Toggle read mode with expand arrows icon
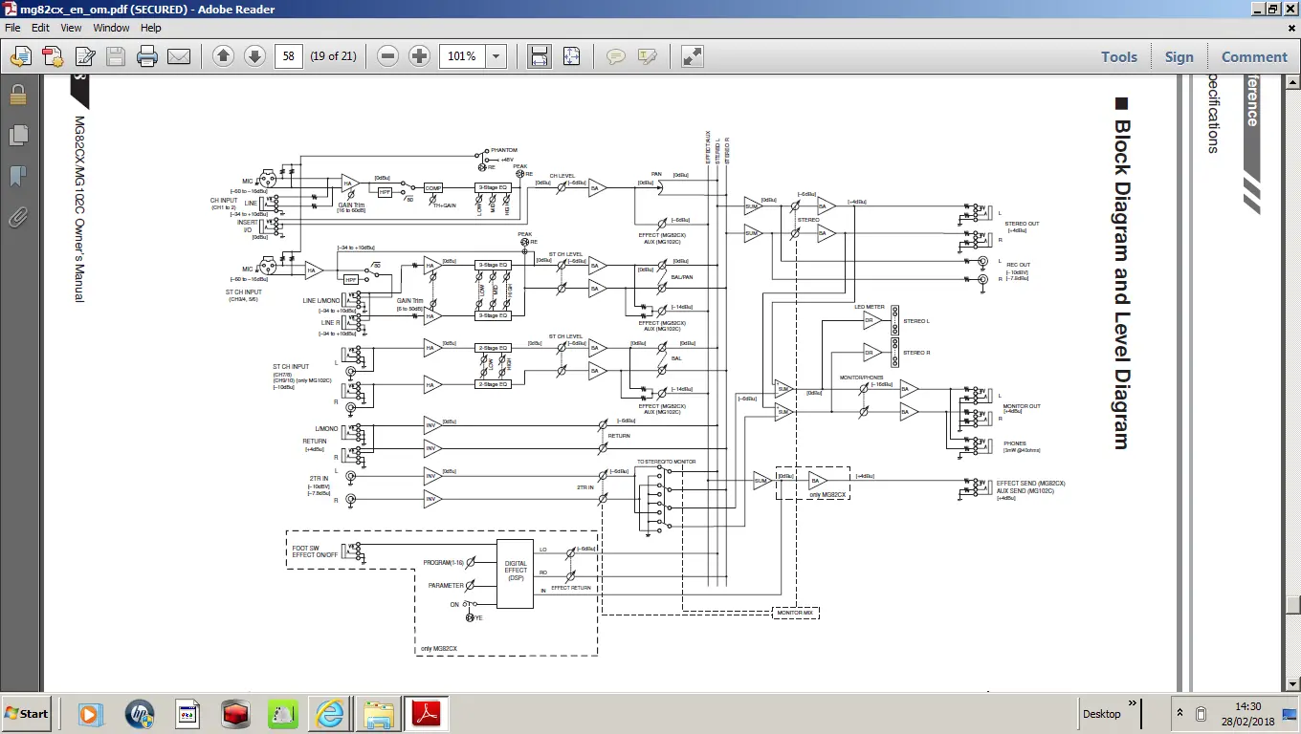The height and width of the screenshot is (734, 1301). (693, 56)
